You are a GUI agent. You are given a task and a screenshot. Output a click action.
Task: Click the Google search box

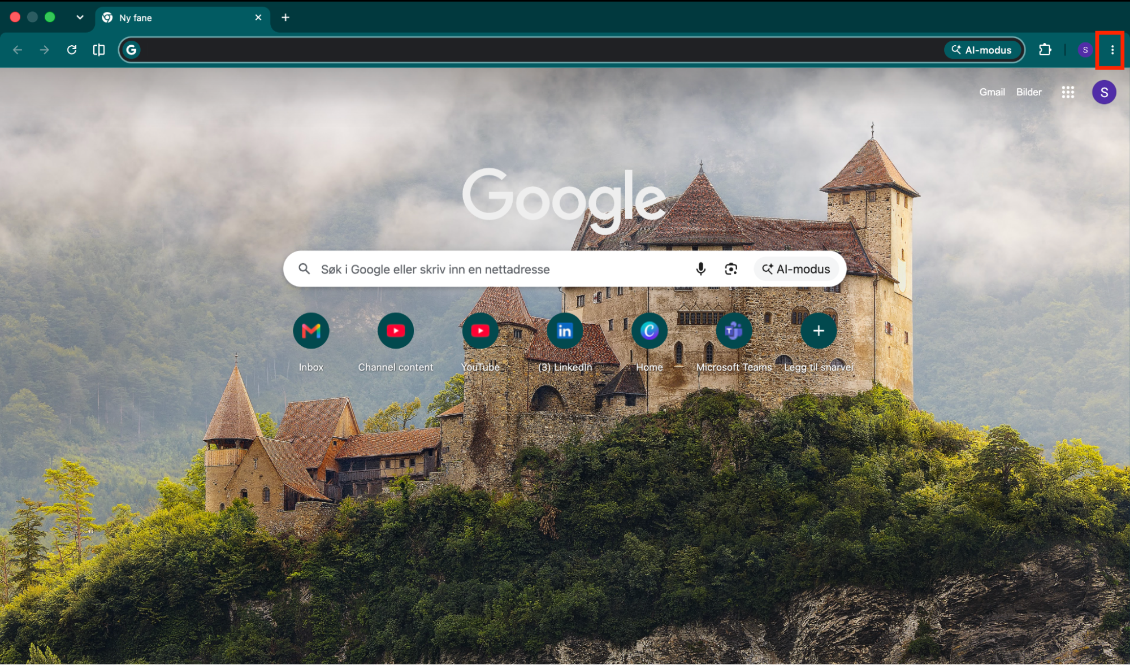coord(565,269)
